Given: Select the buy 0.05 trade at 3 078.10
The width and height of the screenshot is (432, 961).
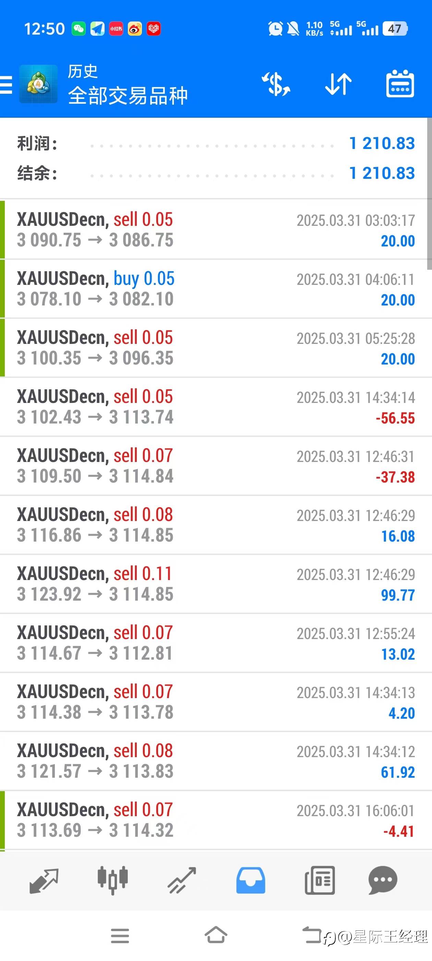Looking at the screenshot, I should (x=216, y=289).
